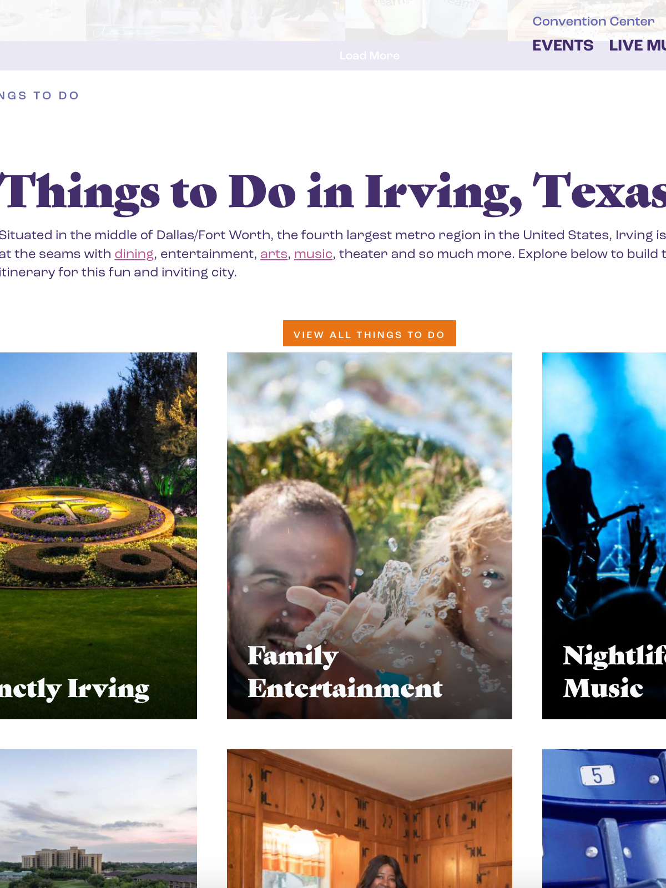Open the Distinctly Irving flower clock card
Viewport: 666px width, 888px height.
[98, 536]
